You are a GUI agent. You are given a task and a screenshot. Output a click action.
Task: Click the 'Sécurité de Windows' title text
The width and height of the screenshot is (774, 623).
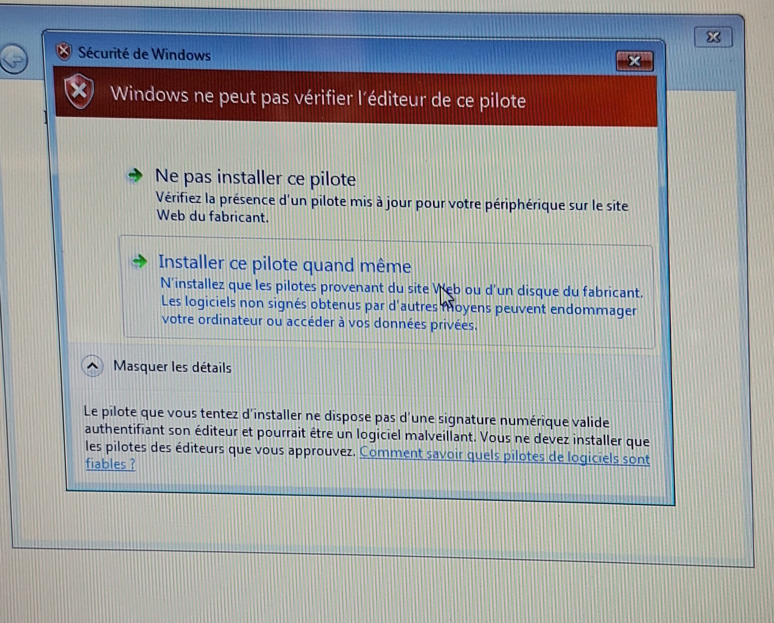tap(144, 54)
